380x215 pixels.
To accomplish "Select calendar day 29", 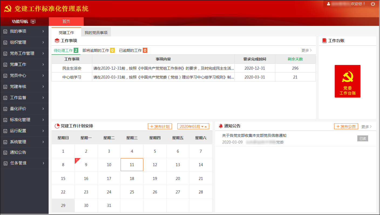I will (63, 205).
